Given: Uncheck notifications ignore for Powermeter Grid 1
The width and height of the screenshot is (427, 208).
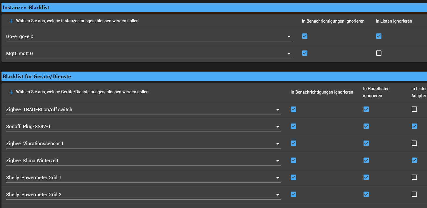Looking at the screenshot, I should pyautogui.click(x=294, y=177).
